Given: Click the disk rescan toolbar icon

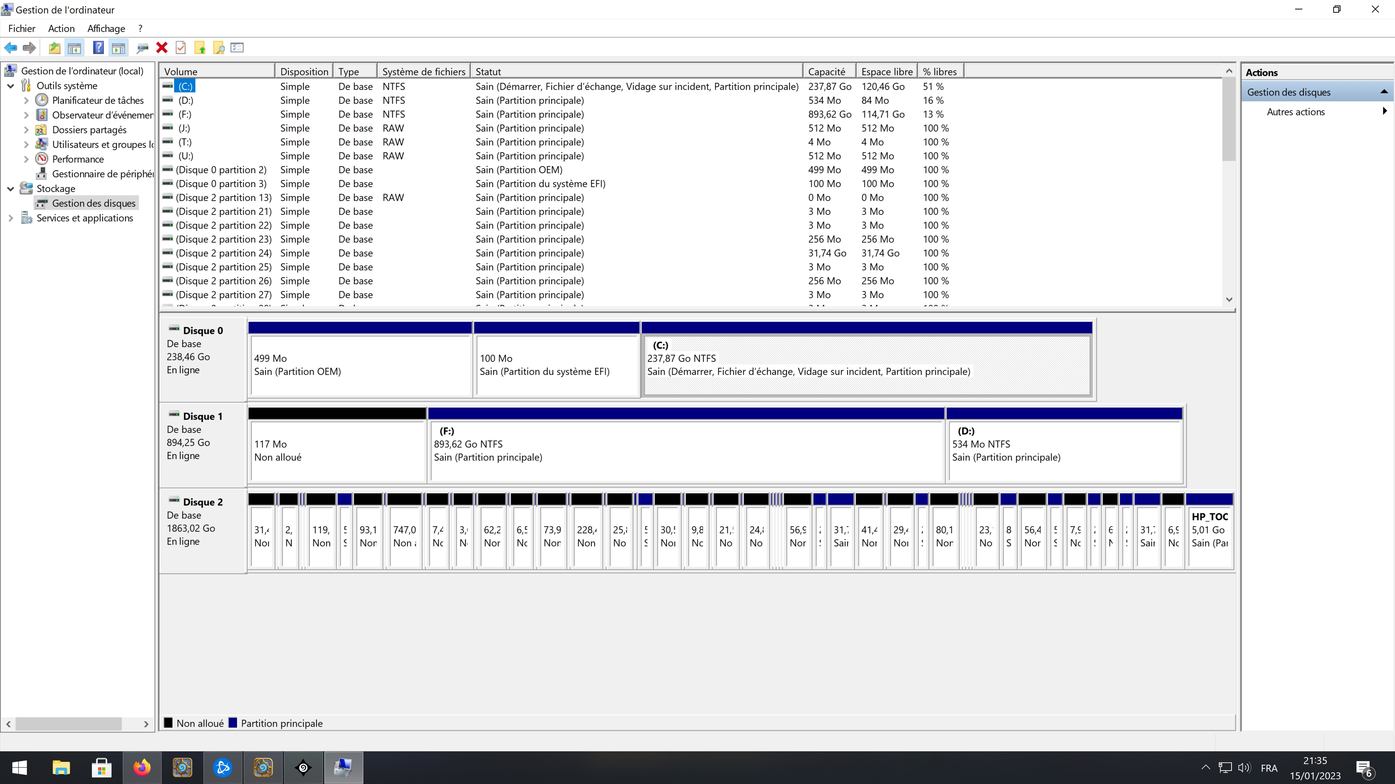Looking at the screenshot, I should pos(142,48).
